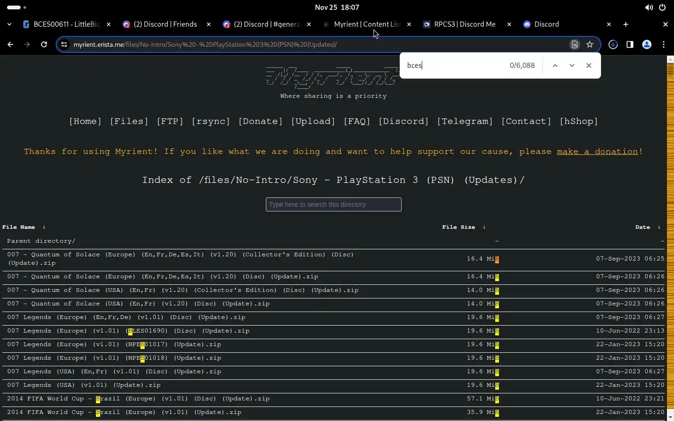The width and height of the screenshot is (674, 421).
Task: Open the [FTP] link
Action: [170, 121]
